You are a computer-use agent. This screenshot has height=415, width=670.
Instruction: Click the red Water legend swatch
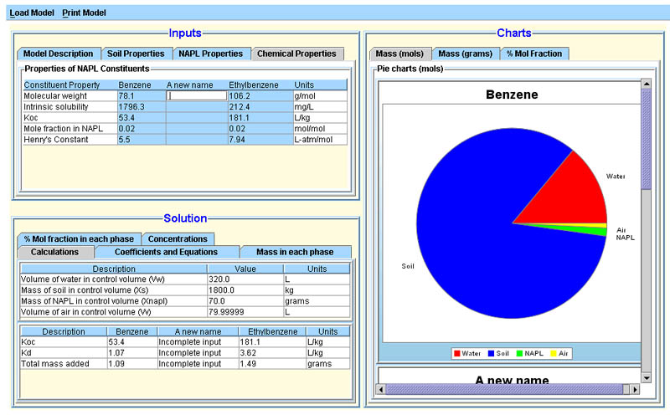tap(456, 354)
